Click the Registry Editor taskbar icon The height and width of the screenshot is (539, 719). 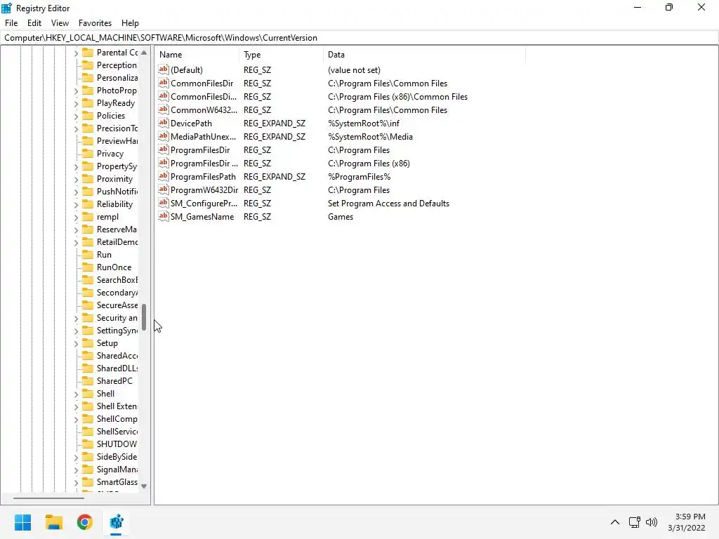pos(116,522)
